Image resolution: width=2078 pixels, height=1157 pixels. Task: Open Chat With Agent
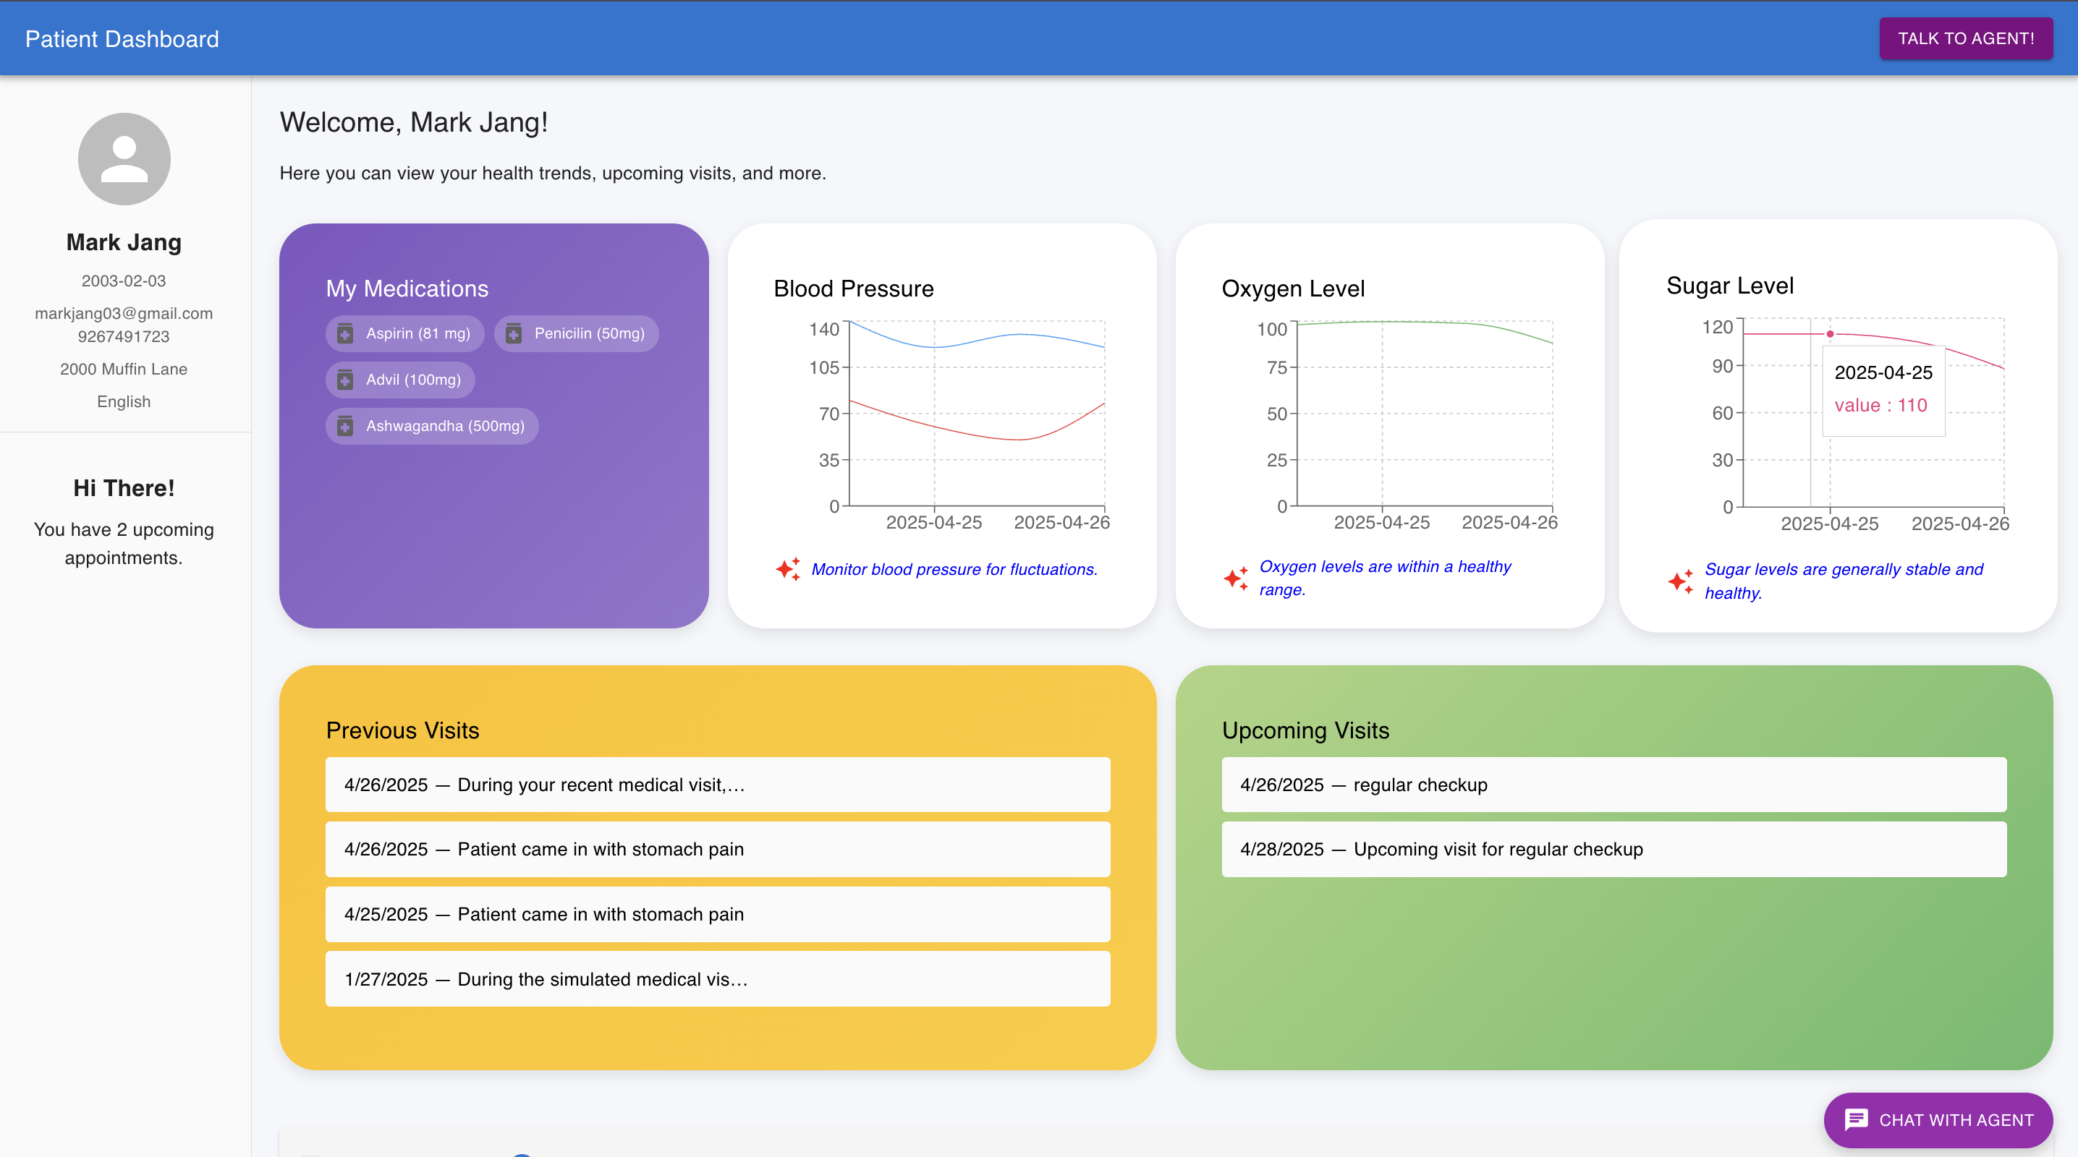point(1938,1120)
